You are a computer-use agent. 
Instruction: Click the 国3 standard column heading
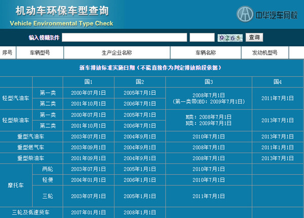click(x=209, y=82)
